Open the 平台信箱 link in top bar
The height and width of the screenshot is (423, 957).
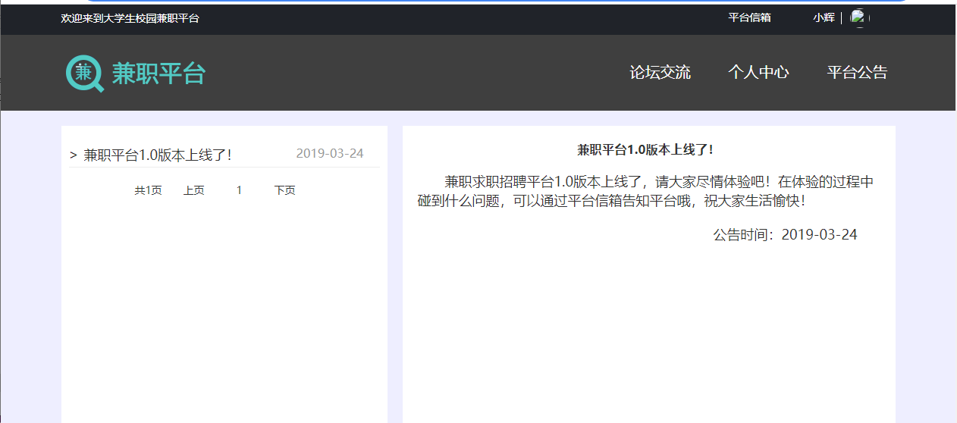pos(749,17)
